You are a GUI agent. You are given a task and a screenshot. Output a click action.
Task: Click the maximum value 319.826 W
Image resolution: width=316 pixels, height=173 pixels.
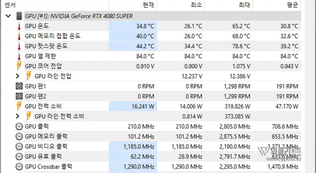point(237,107)
